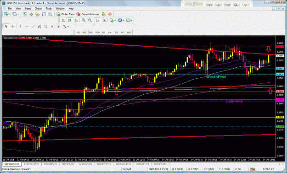Expand the Arrows tool dropdown

click(x=68, y=27)
